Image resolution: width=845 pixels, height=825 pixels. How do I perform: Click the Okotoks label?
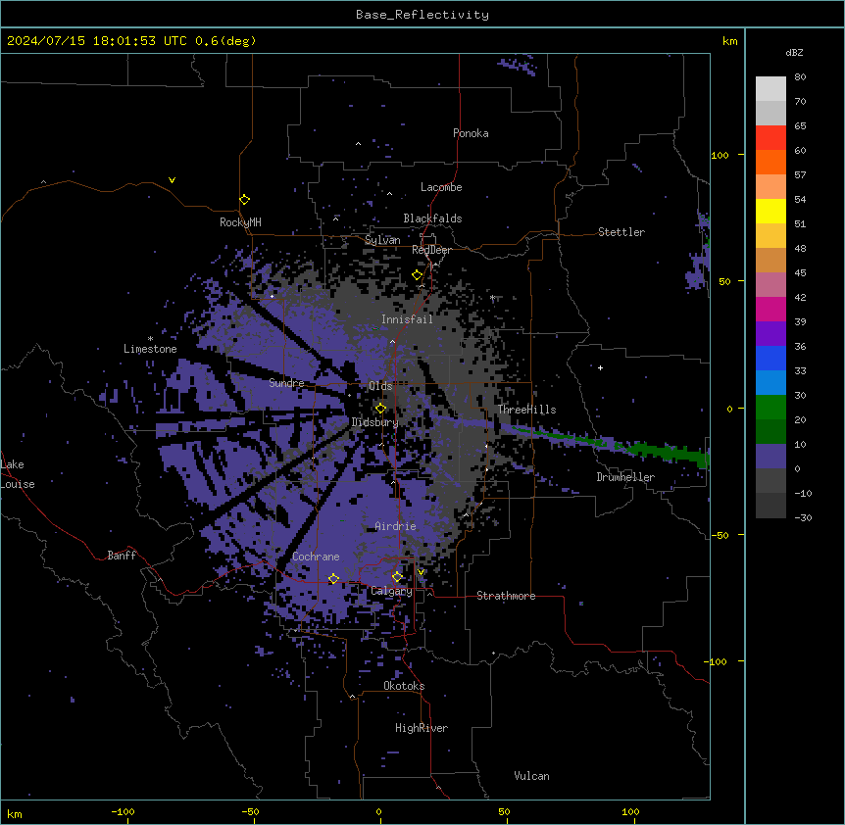pyautogui.click(x=404, y=686)
